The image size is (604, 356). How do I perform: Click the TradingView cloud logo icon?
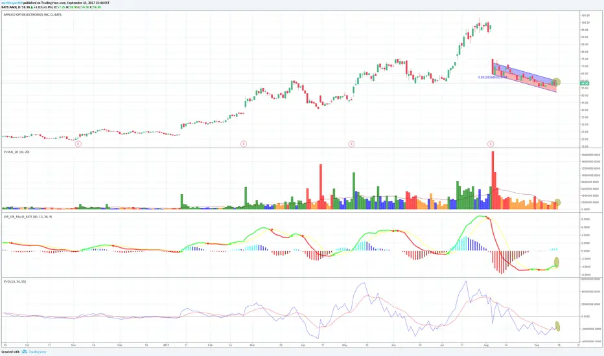(25, 351)
